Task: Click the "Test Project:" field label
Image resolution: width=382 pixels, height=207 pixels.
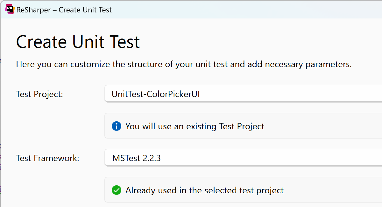Action: (39, 94)
